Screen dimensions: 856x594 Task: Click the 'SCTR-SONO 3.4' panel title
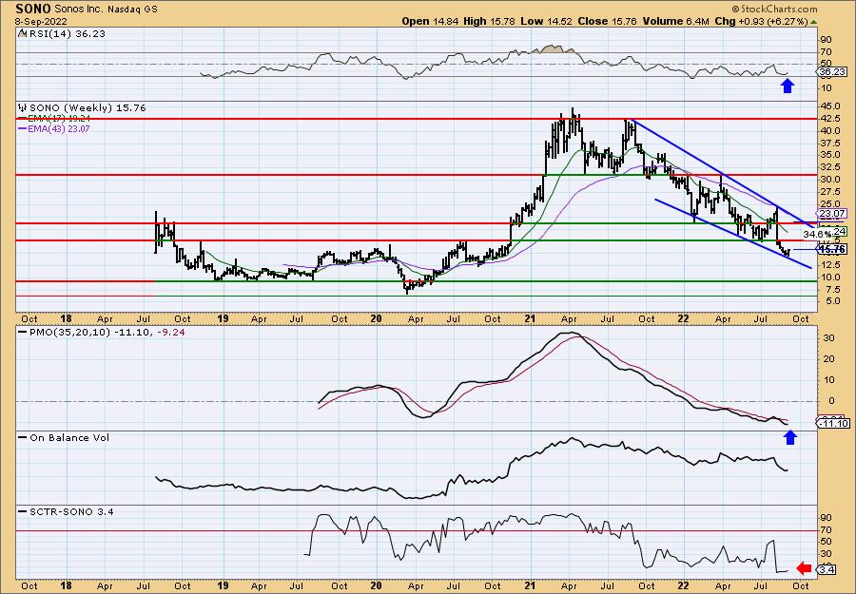[72, 511]
